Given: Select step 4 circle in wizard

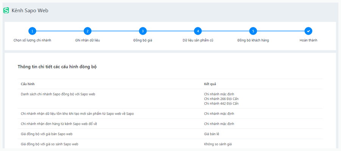Looking at the screenshot, I should pos(198,31).
